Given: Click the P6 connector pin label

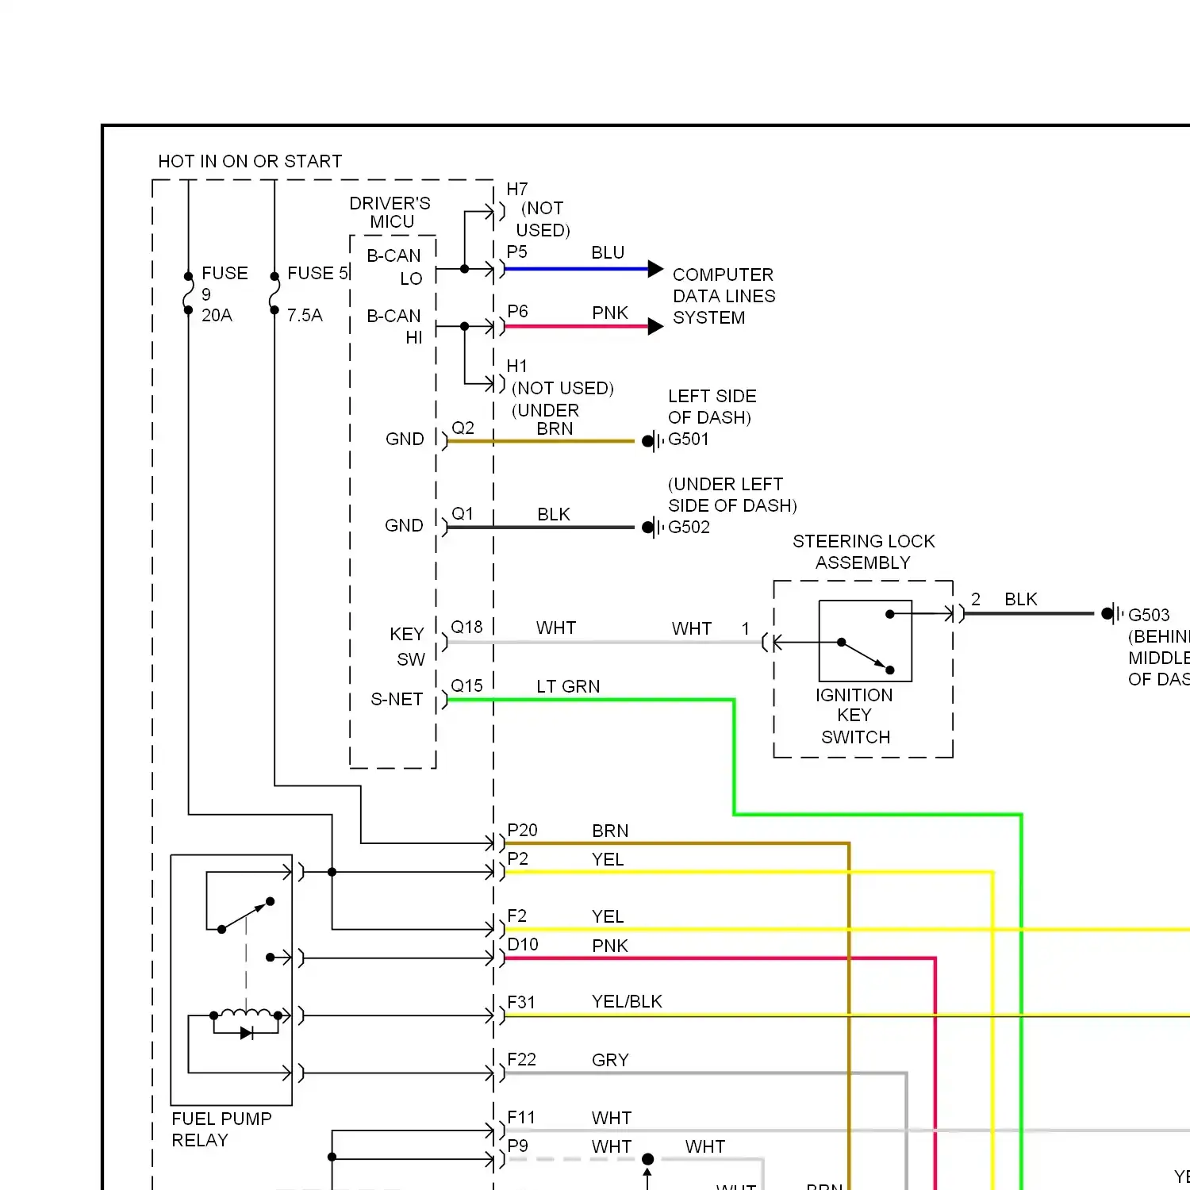Looking at the screenshot, I should point(518,311).
